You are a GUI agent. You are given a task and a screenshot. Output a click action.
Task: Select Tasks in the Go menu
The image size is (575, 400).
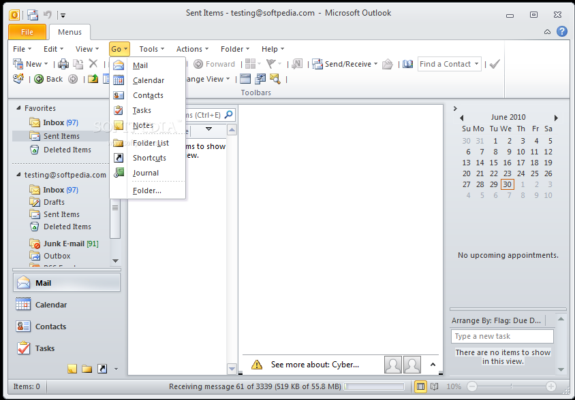(147, 110)
